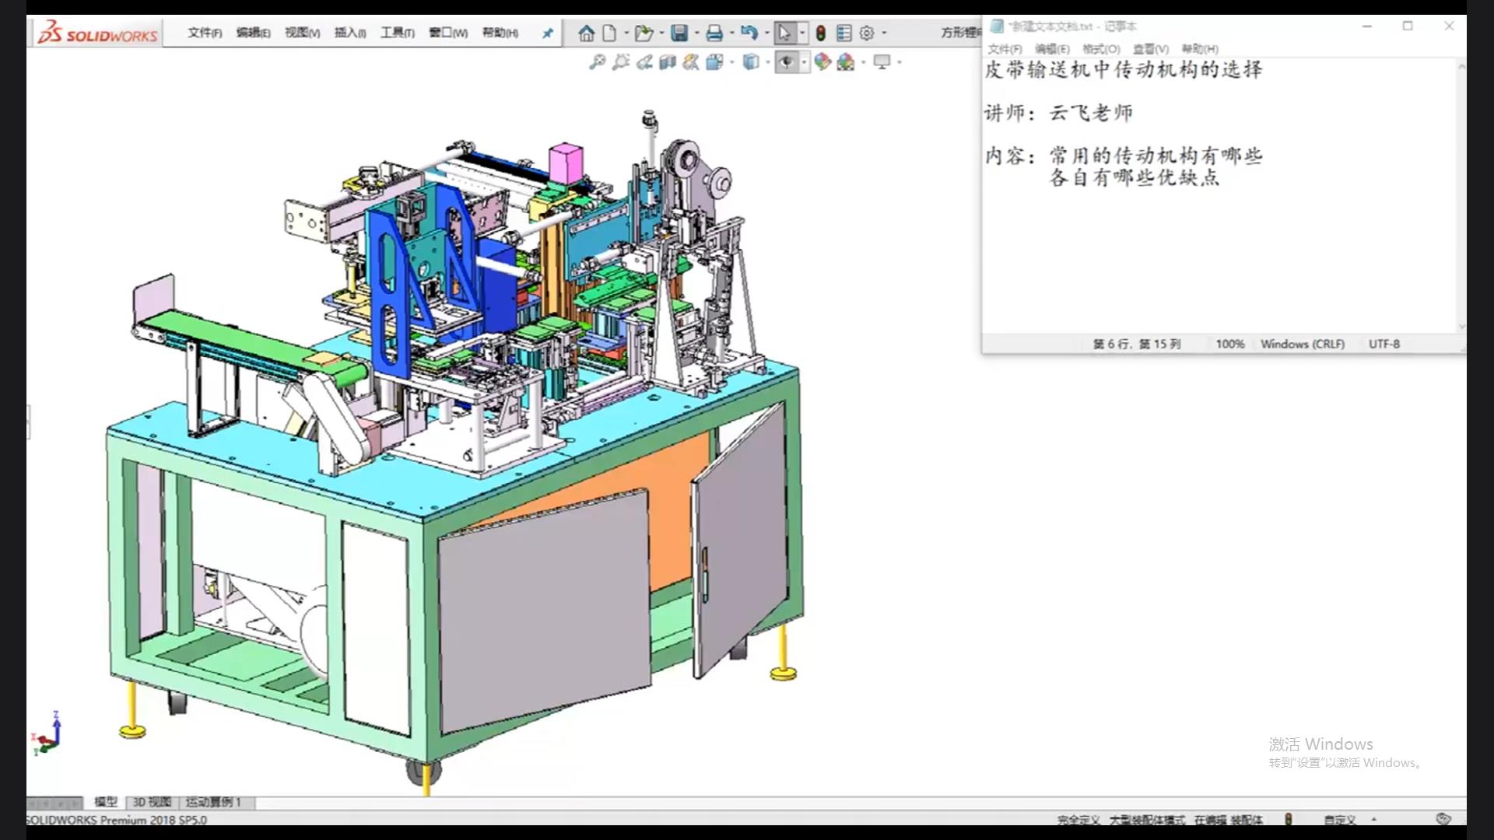Open SolidWorks 窗口(W) menu
Image resolution: width=1494 pixels, height=840 pixels.
click(x=448, y=33)
